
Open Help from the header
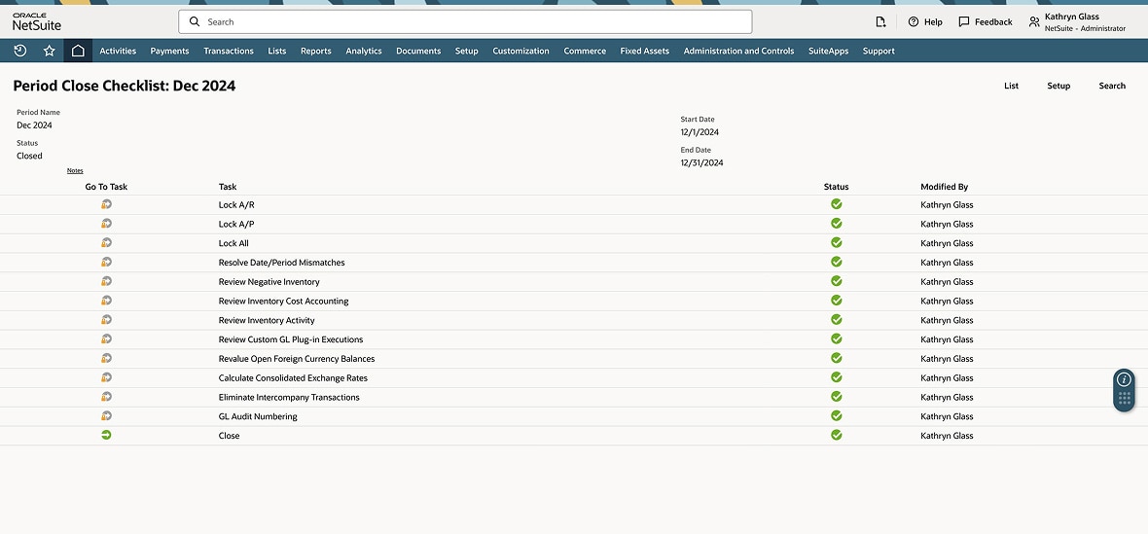(924, 21)
